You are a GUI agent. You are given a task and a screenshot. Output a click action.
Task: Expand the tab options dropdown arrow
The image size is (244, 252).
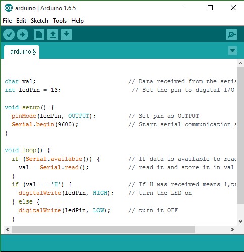tap(232, 51)
